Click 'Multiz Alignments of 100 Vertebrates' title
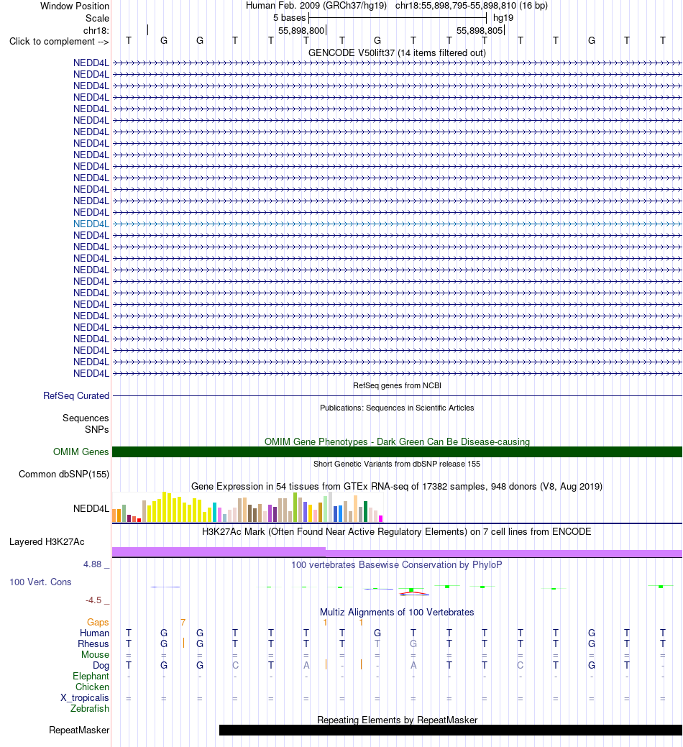 397,612
